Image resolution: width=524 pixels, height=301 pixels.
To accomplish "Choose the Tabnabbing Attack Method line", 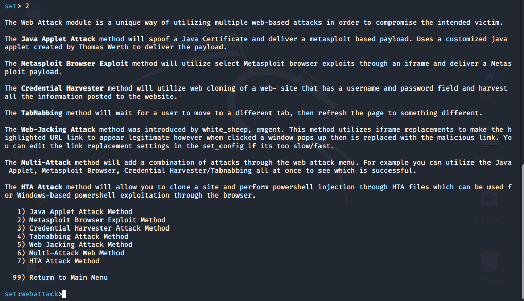I will click(78, 236).
